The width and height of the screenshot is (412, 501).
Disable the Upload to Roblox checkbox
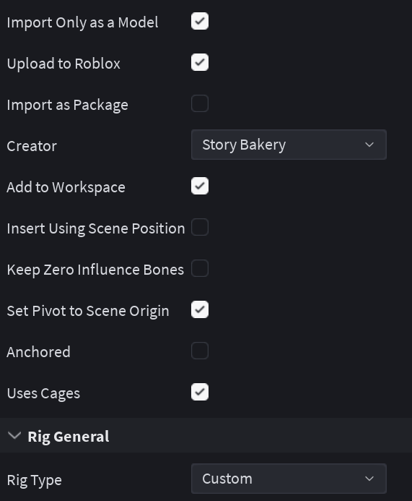pos(200,62)
